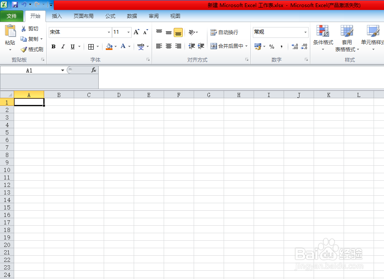Switch to the View (视图) tab
This screenshot has height=279, width=384.
pyautogui.click(x=175, y=16)
